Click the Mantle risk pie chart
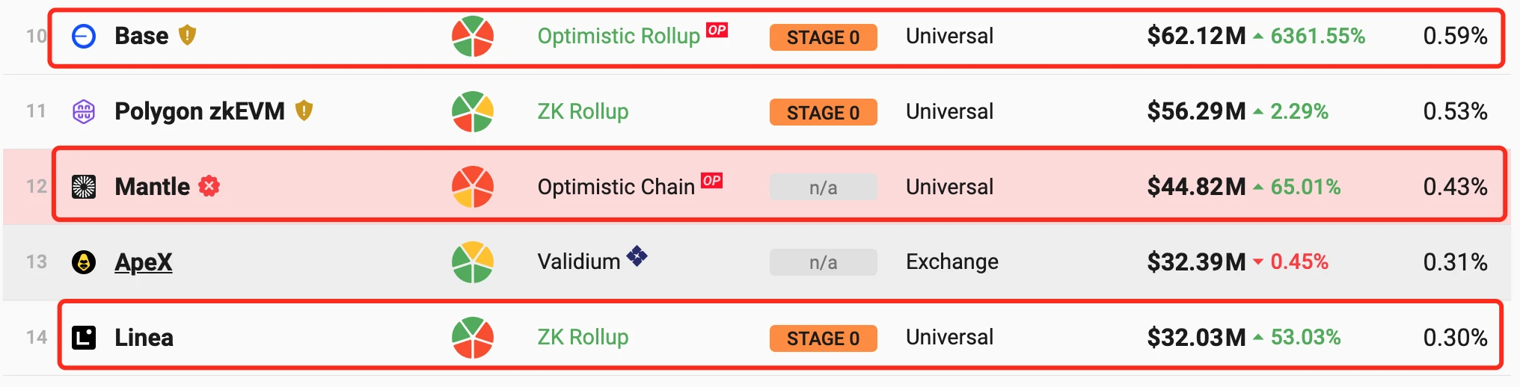The width and height of the screenshot is (1520, 387). click(x=473, y=187)
